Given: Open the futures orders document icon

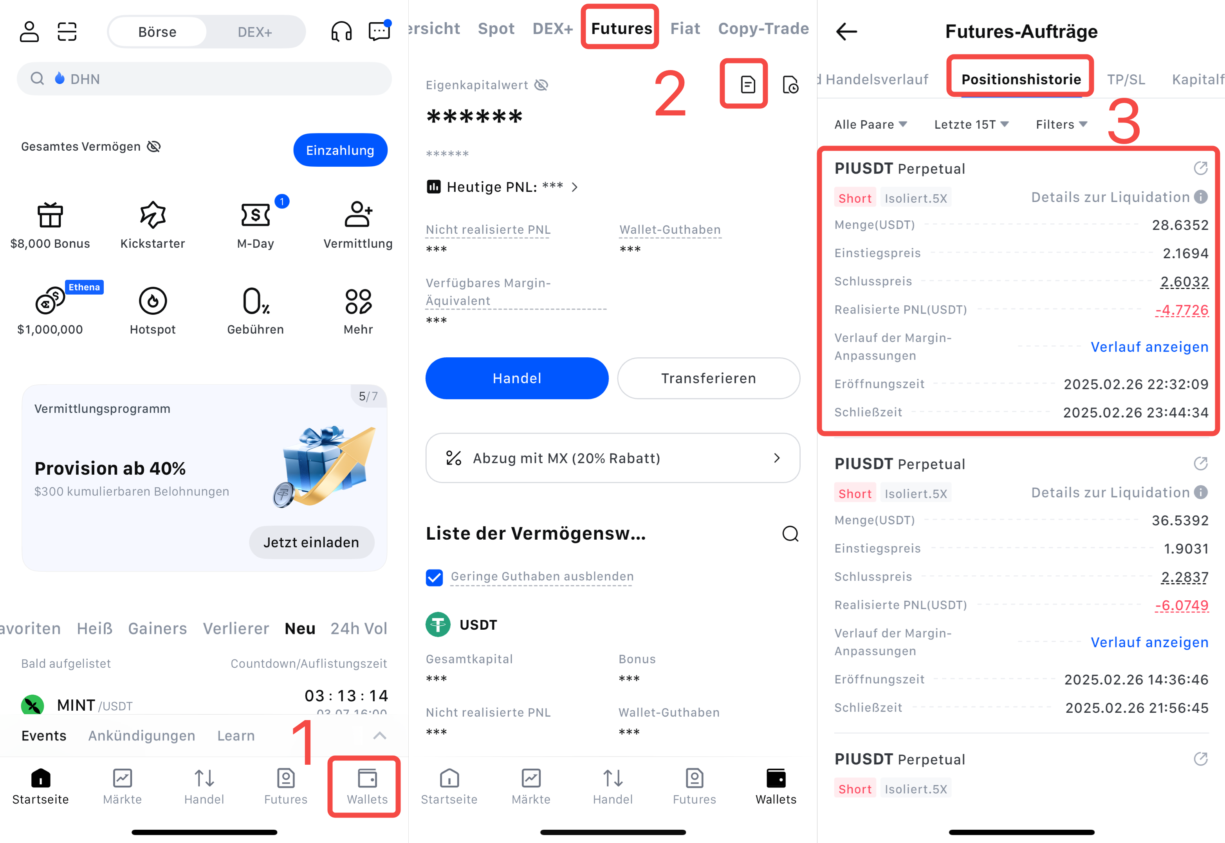Looking at the screenshot, I should pyautogui.click(x=747, y=85).
